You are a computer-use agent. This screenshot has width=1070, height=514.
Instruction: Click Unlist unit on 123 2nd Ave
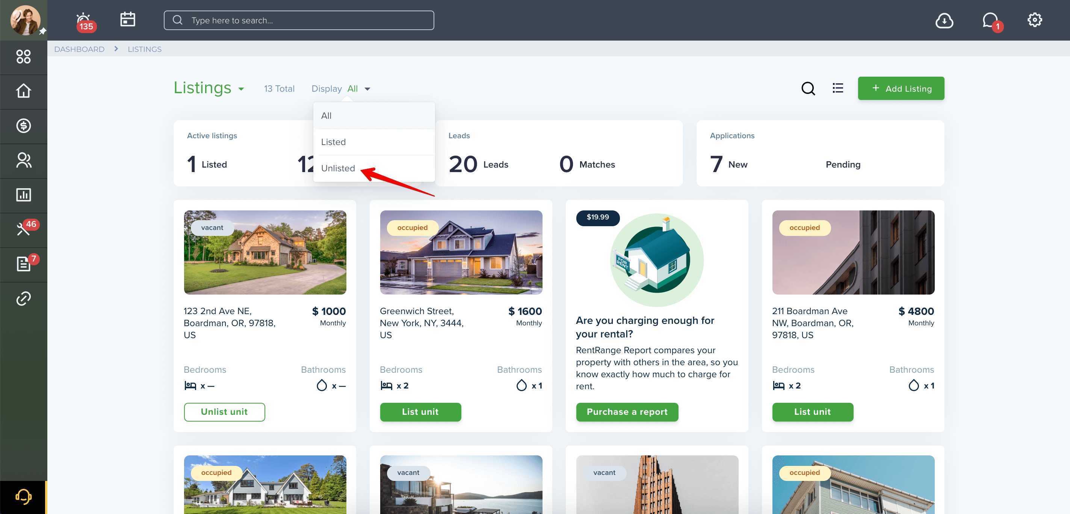click(x=224, y=412)
